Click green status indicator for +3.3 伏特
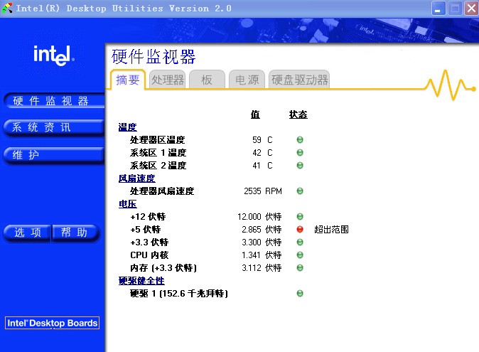Viewport: 479px width, 352px height. click(x=300, y=242)
